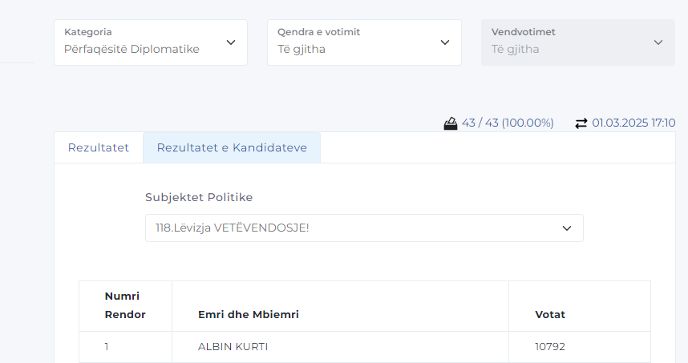Click the ALBIN KURTI candidate name

pos(233,347)
